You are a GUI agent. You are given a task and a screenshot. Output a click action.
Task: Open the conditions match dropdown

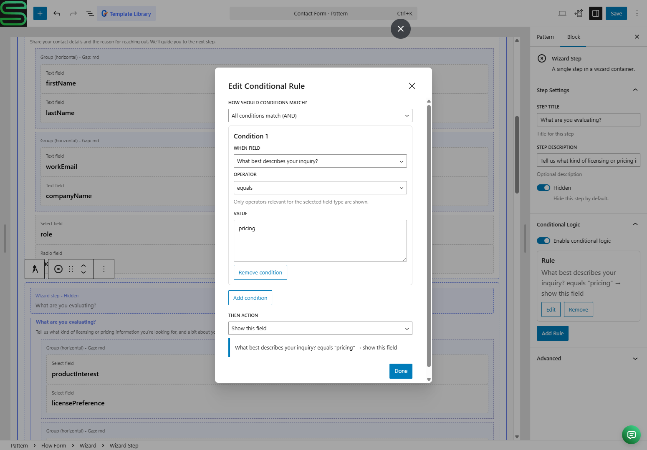coord(320,116)
